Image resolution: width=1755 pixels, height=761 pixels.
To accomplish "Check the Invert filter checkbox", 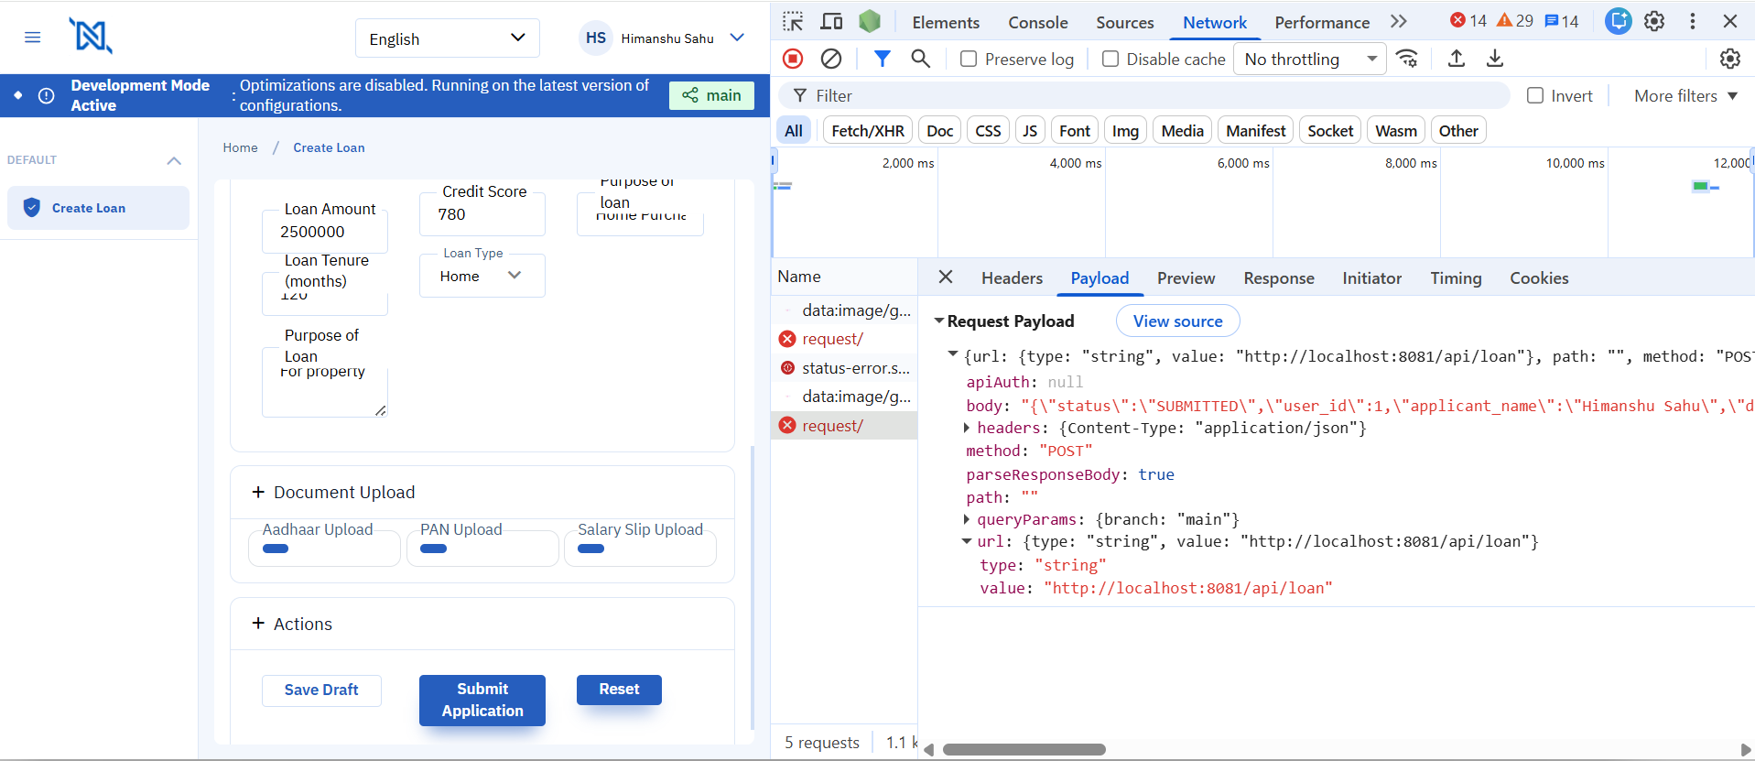I will click(x=1535, y=95).
